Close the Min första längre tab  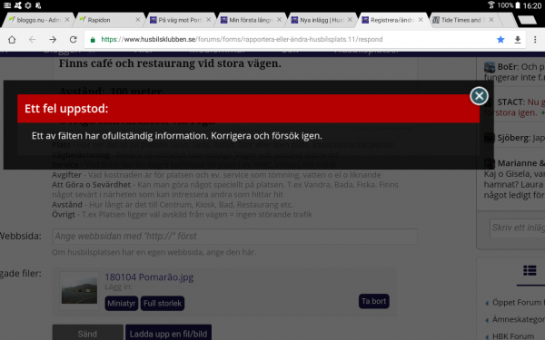point(280,20)
